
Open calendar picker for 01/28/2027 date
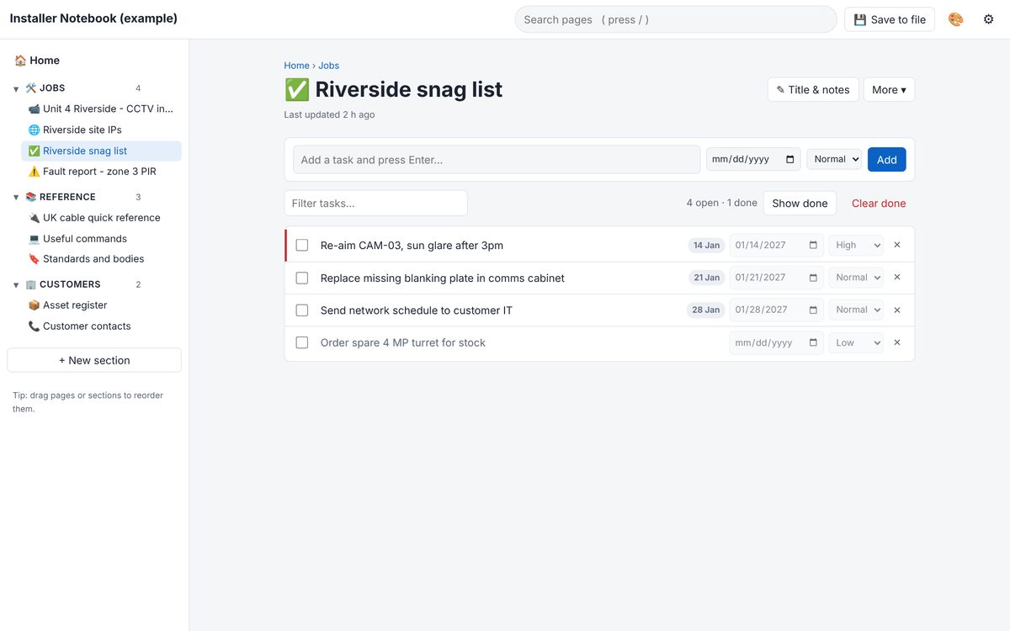[813, 310]
